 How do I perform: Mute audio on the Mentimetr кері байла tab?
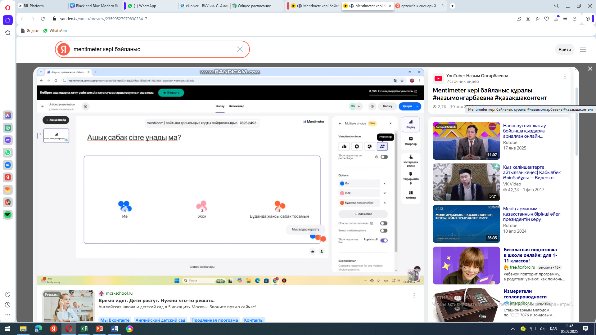[x=300, y=6]
